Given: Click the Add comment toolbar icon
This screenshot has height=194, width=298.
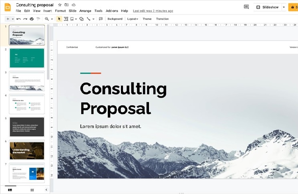Looking at the screenshot, I should (x=101, y=19).
